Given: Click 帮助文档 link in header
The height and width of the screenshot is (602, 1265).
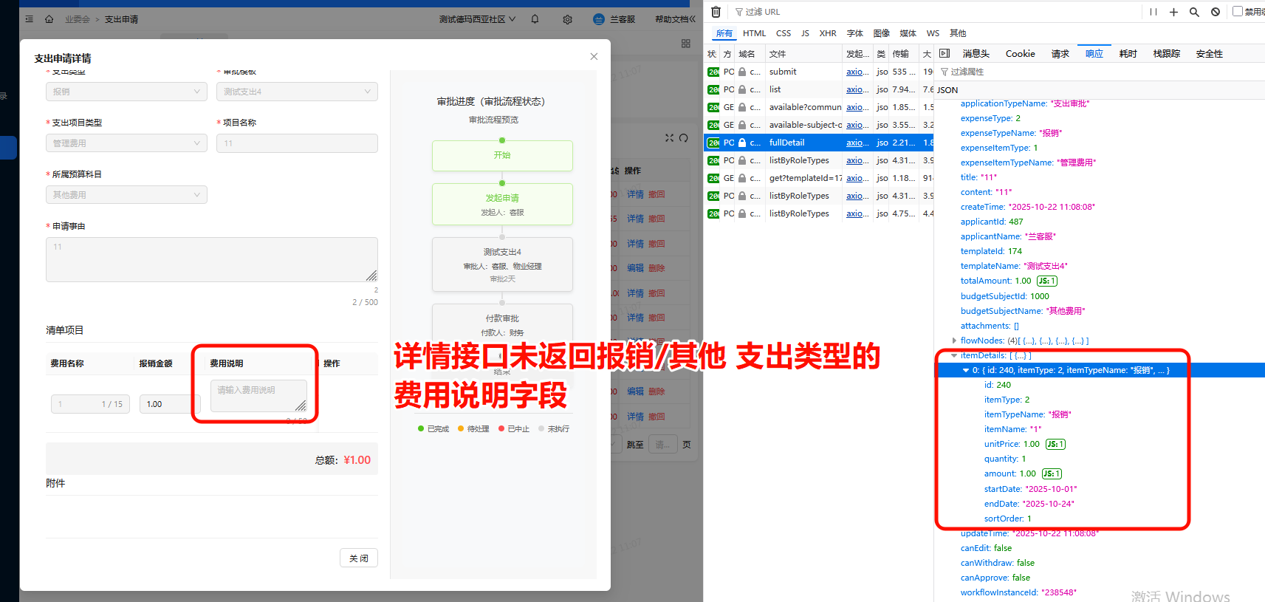Looking at the screenshot, I should (674, 19).
